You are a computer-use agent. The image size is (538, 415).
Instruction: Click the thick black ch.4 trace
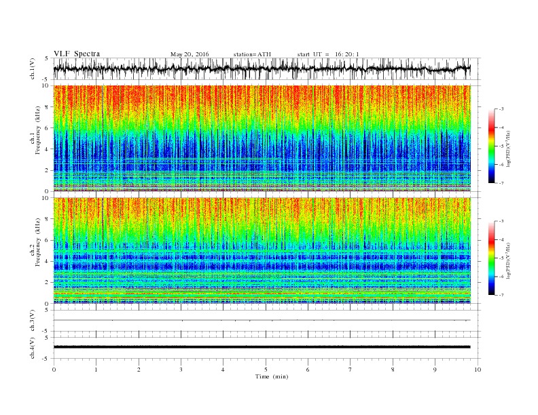[262, 347]
